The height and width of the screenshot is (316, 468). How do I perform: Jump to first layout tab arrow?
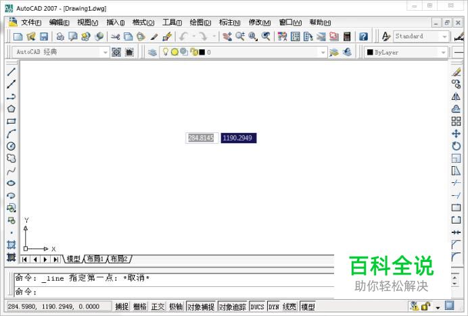pos(24,259)
